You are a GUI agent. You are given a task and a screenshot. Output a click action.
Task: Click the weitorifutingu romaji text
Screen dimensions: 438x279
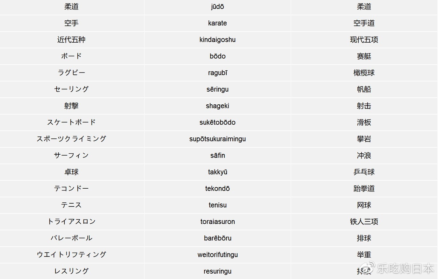pos(217,255)
